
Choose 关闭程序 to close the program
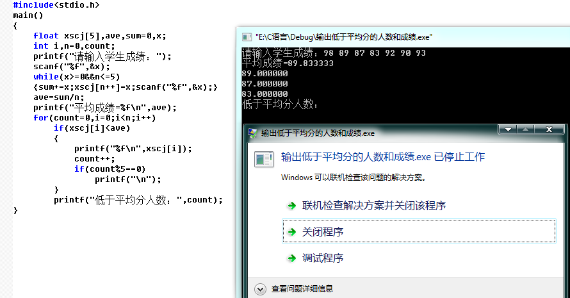(x=419, y=231)
